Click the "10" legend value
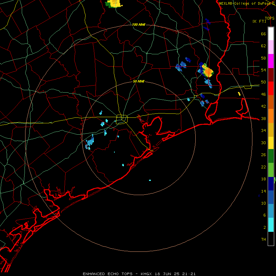The width and height of the screenshot is (276, 276). tap(263, 203)
